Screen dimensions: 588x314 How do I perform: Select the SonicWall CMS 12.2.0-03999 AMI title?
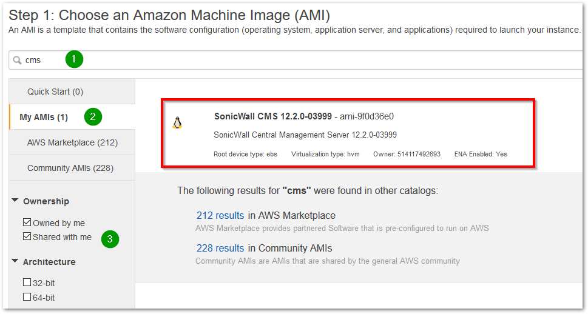(x=273, y=116)
